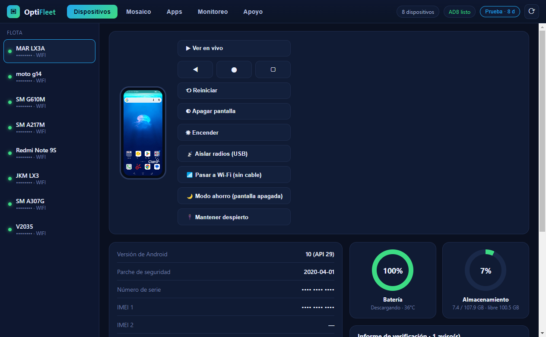Tap the Home circle navigation button
The image size is (546, 337).
tap(234, 69)
